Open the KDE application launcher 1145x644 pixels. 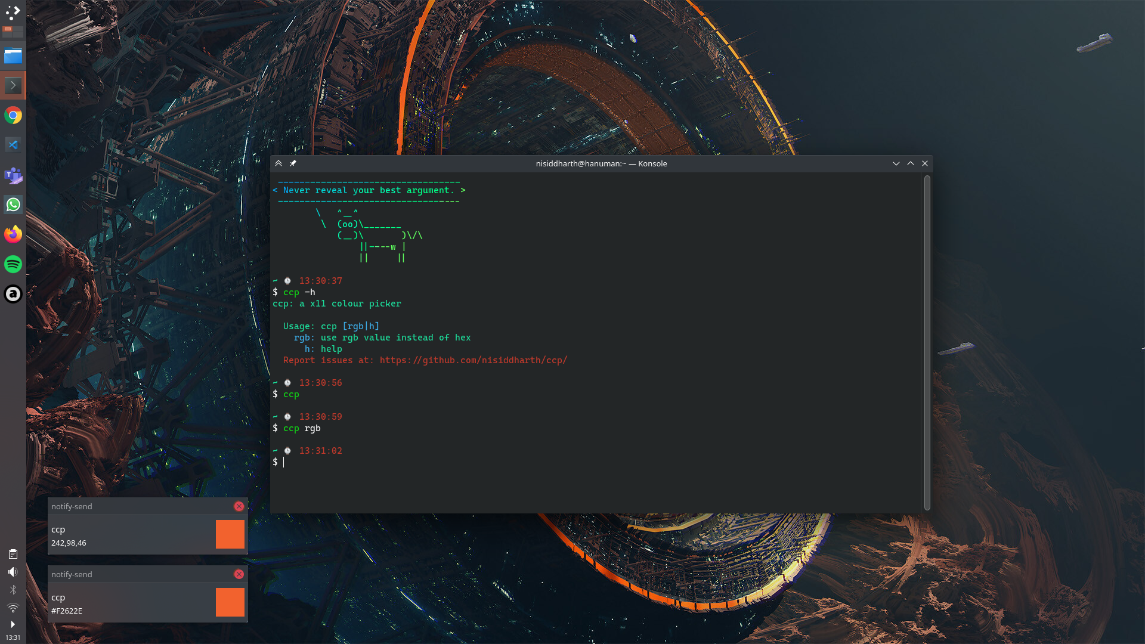click(x=13, y=11)
